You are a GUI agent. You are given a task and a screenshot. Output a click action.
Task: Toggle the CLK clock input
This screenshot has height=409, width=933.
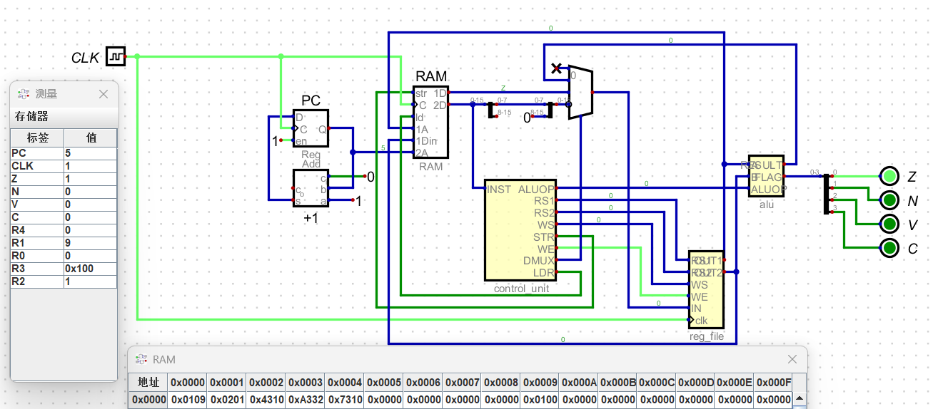[116, 56]
